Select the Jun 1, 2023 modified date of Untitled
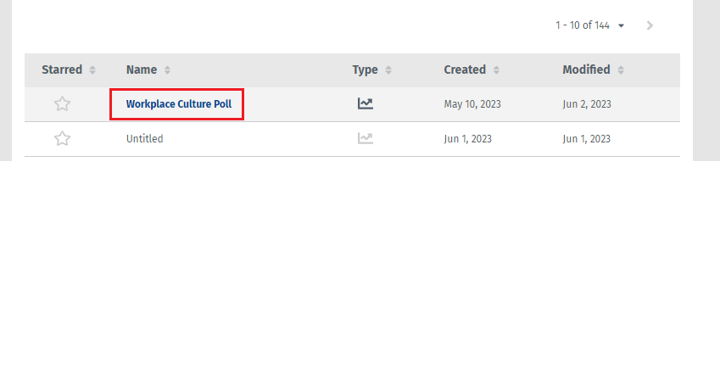 tap(586, 138)
